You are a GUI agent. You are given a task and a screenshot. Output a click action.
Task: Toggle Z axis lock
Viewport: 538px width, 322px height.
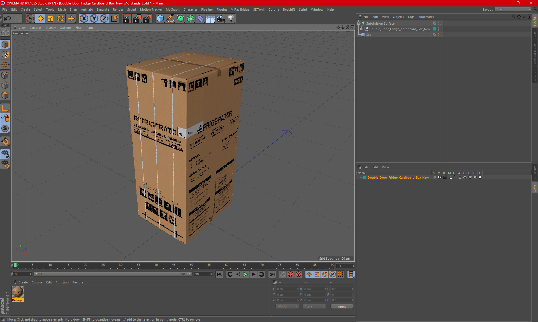(x=104, y=19)
